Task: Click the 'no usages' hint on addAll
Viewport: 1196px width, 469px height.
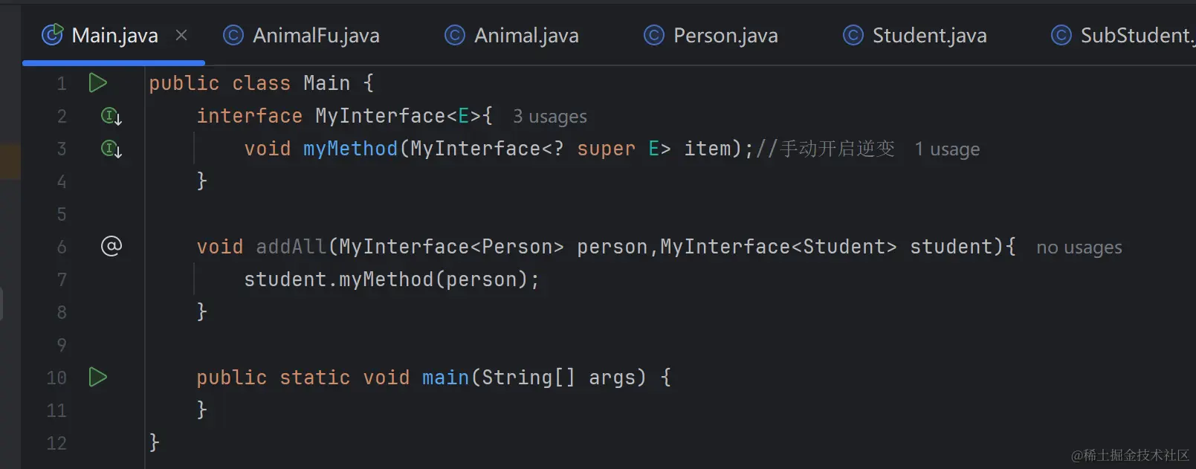Action: tap(1079, 248)
